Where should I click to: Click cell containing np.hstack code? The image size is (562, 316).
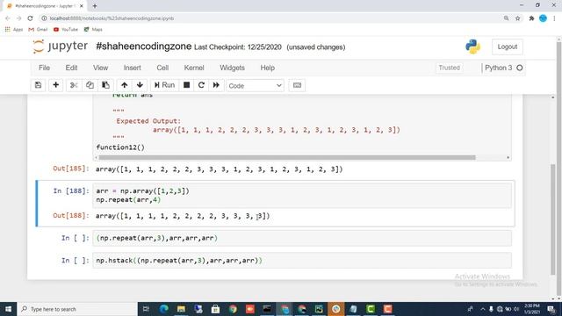[302, 261]
